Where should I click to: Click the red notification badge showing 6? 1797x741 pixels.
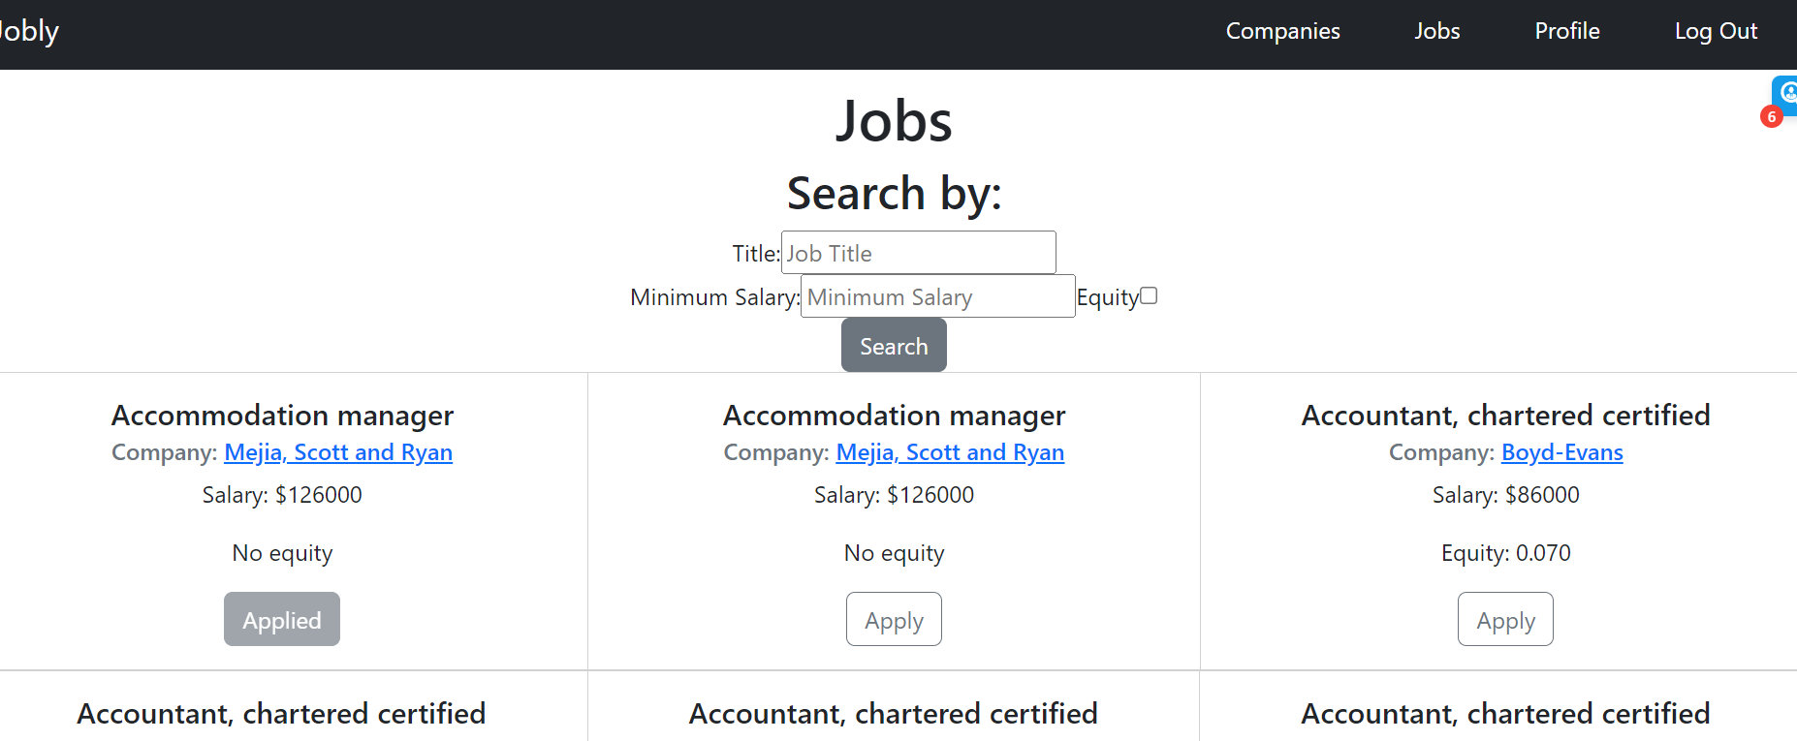(x=1771, y=117)
